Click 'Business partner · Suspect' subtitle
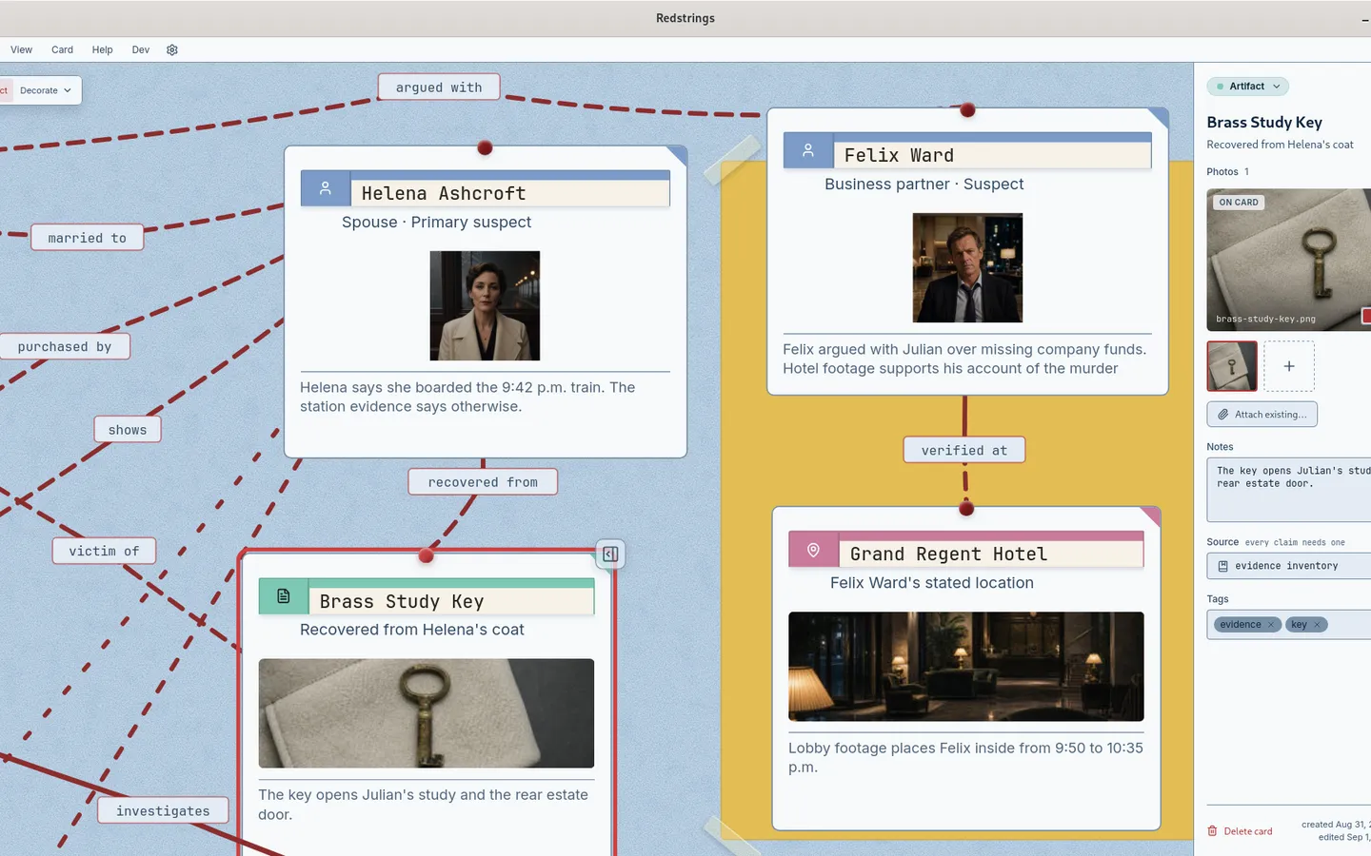The height and width of the screenshot is (856, 1371). pyautogui.click(x=924, y=184)
